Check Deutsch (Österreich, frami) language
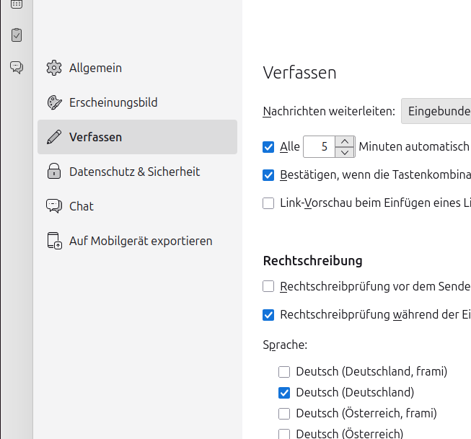Image resolution: width=471 pixels, height=439 pixels. pyautogui.click(x=284, y=414)
